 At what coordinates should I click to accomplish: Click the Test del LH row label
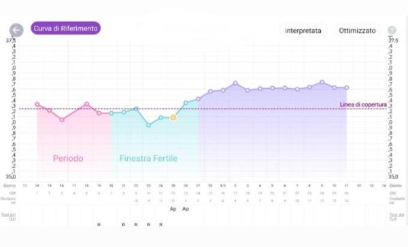[x=8, y=217]
